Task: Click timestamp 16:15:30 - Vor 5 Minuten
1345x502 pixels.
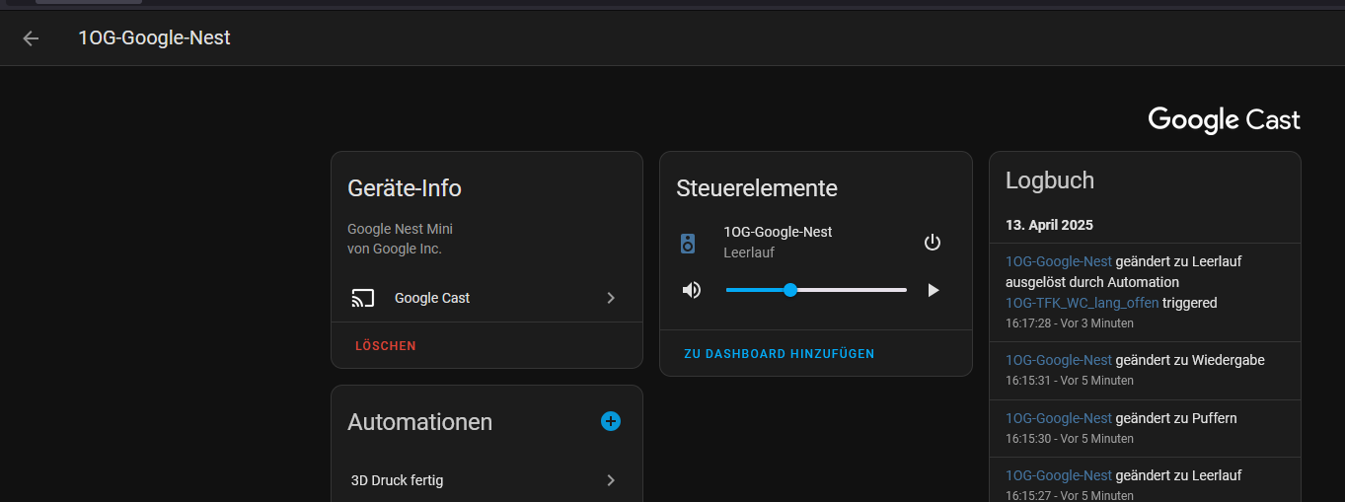Action: point(1070,439)
